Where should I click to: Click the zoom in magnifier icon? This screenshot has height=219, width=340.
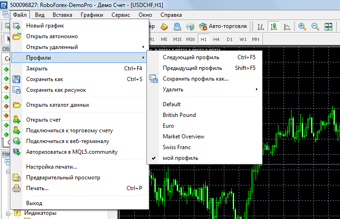pos(302,26)
